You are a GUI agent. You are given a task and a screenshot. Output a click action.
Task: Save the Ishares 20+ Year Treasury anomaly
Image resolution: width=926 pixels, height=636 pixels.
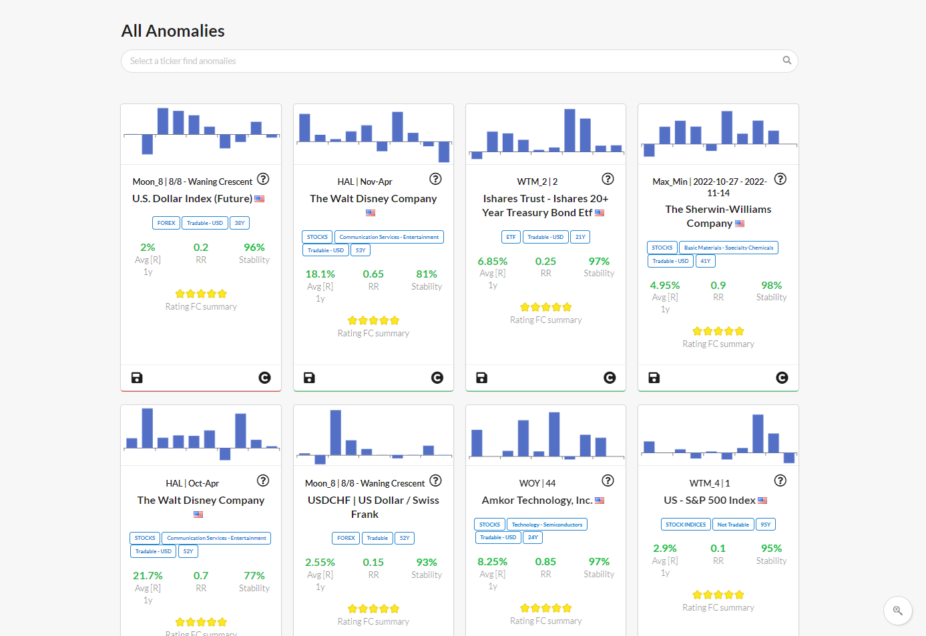(x=481, y=377)
